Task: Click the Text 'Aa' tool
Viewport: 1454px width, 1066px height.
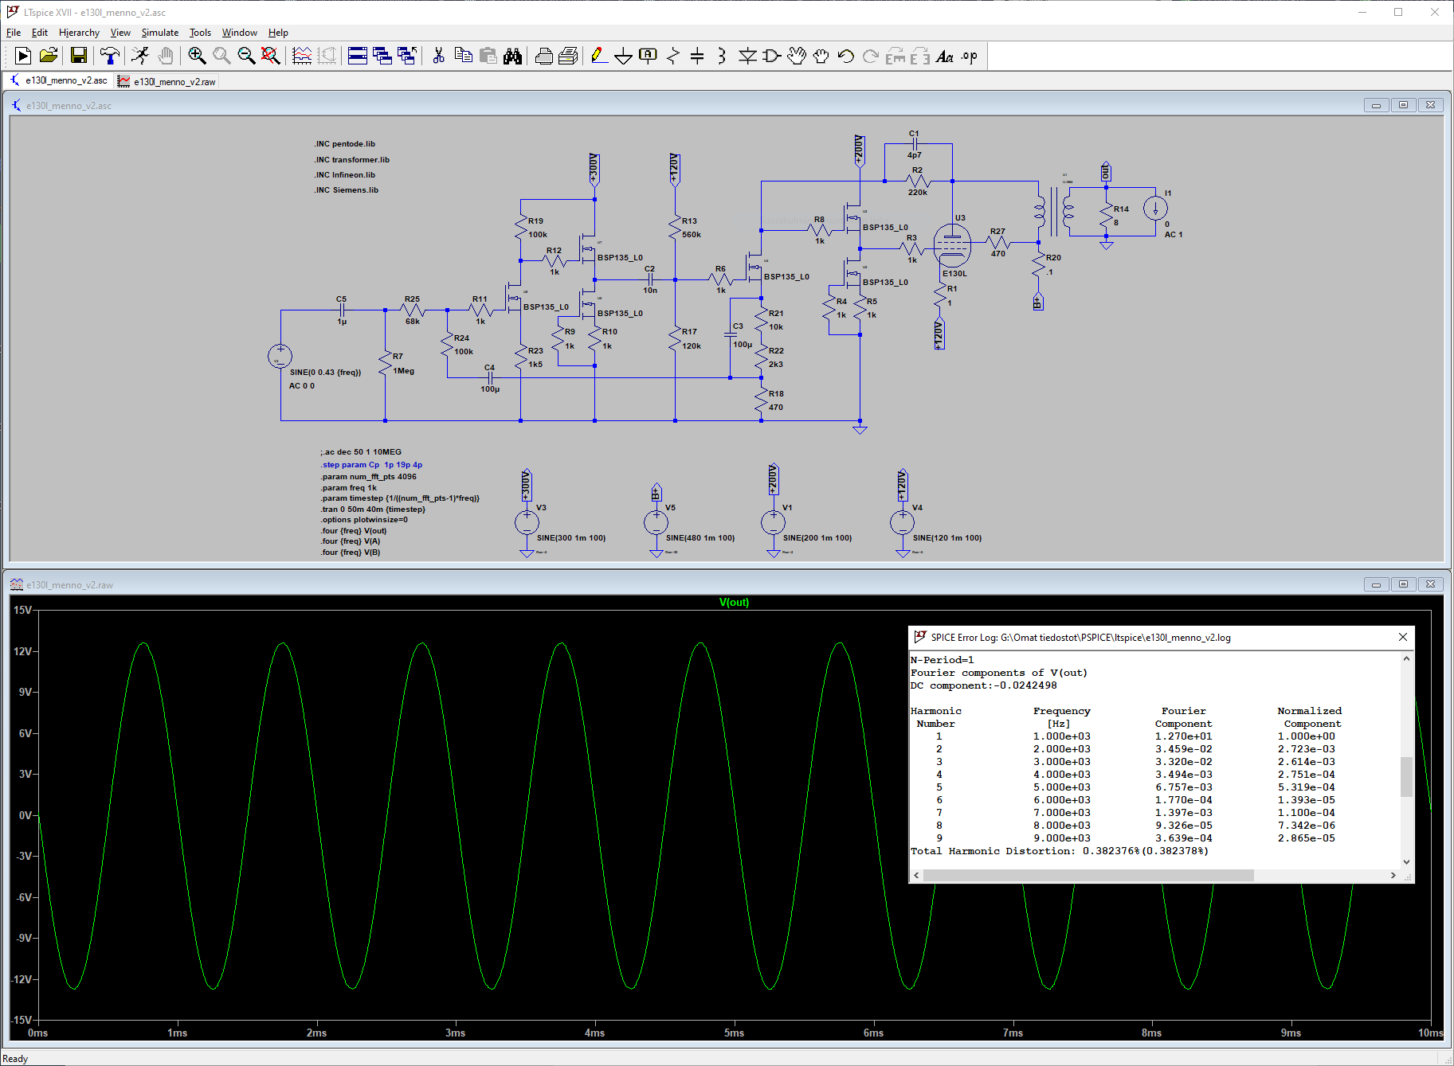Action: tap(944, 56)
